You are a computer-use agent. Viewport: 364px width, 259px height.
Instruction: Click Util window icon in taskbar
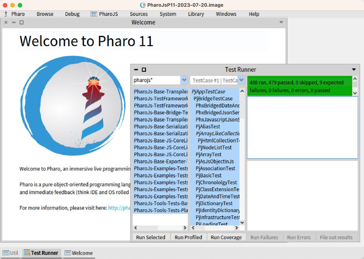pyautogui.click(x=6, y=253)
